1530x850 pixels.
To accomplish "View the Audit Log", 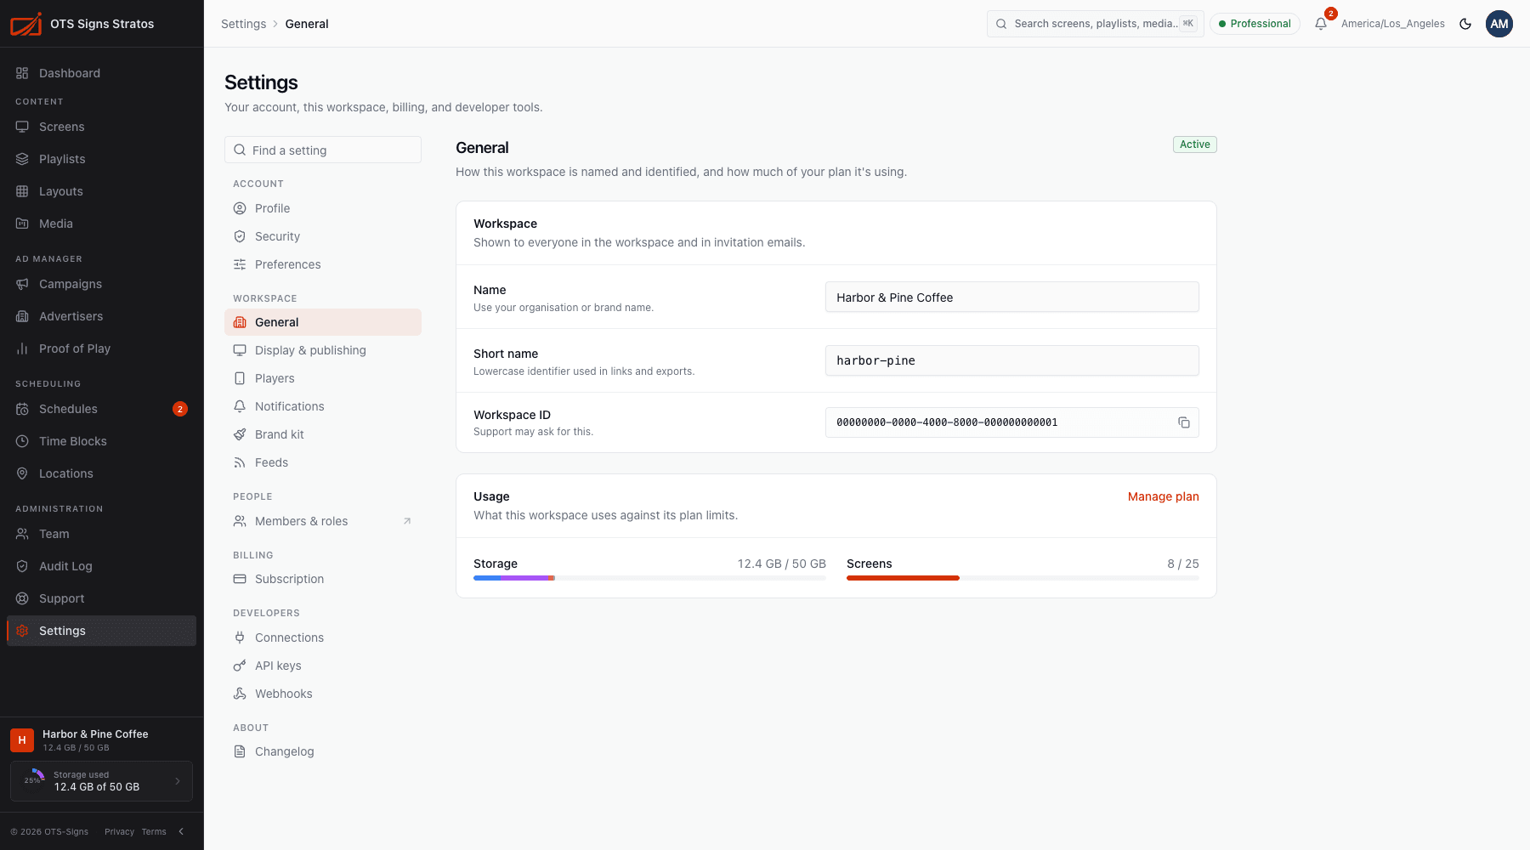I will point(102,566).
